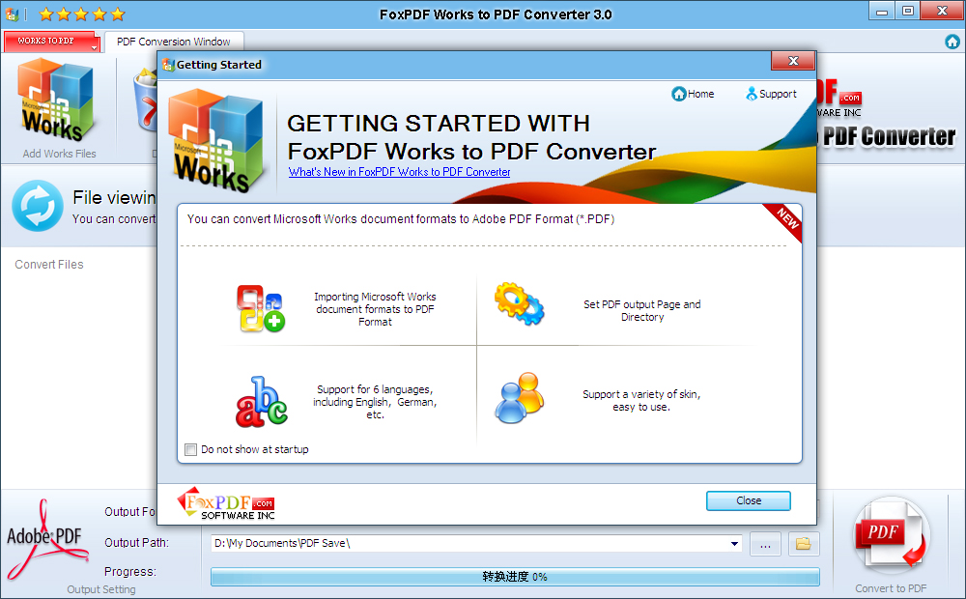The image size is (966, 599).
Task: Open the What's New link
Action: (399, 171)
